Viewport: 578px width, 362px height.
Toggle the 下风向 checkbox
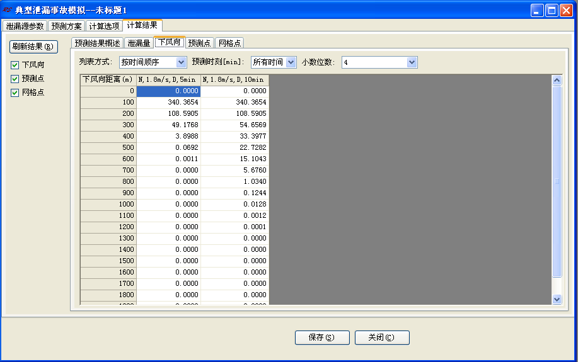pyautogui.click(x=14, y=65)
